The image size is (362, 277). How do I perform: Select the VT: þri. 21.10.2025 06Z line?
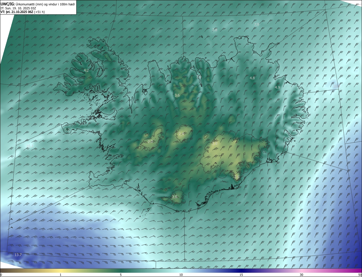pyautogui.click(x=17, y=12)
